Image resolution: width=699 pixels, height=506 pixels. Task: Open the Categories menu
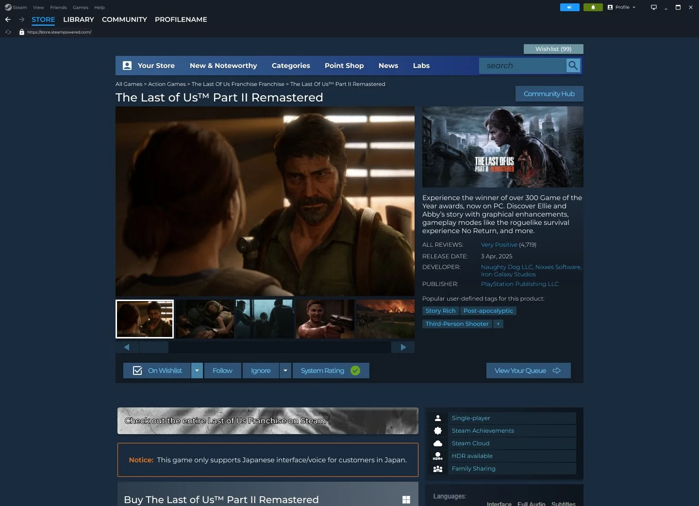(291, 66)
